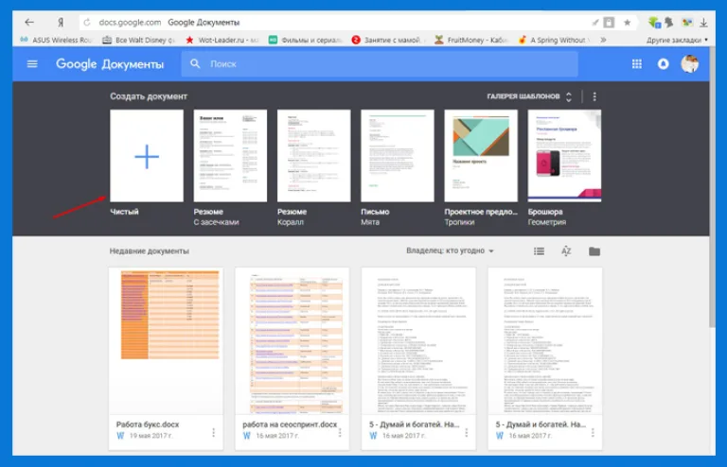This screenshot has height=467, width=727.
Task: Open the Google apps grid
Action: [637, 64]
